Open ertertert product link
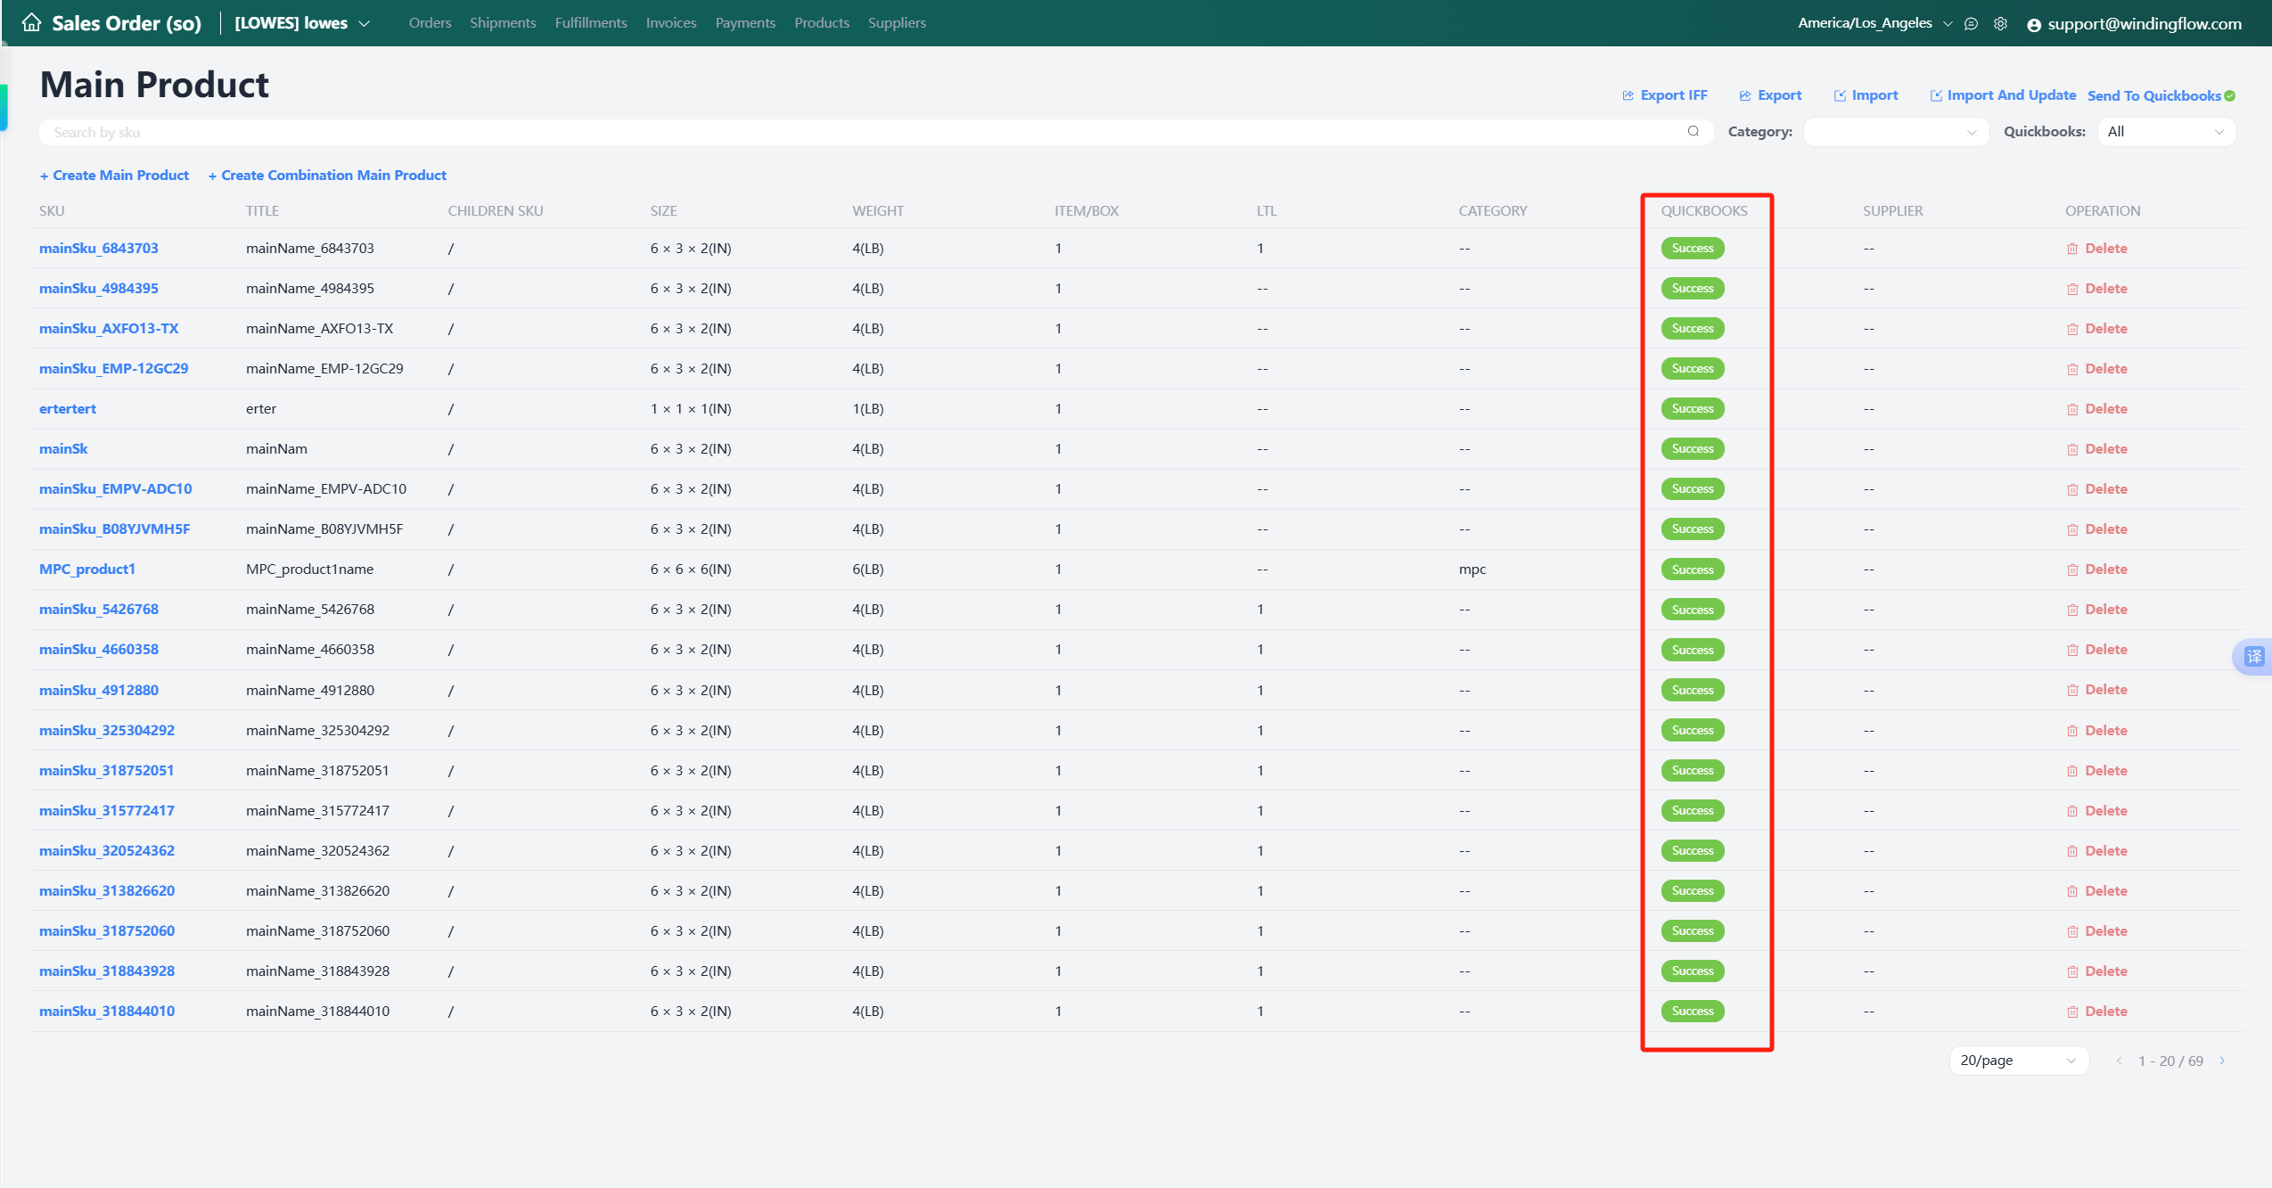The width and height of the screenshot is (2272, 1188). [x=68, y=409]
